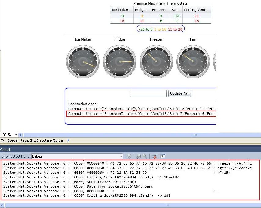Click the Ice Maker value -3 cell
Screen dimensions: 261x208
click(122, 16)
